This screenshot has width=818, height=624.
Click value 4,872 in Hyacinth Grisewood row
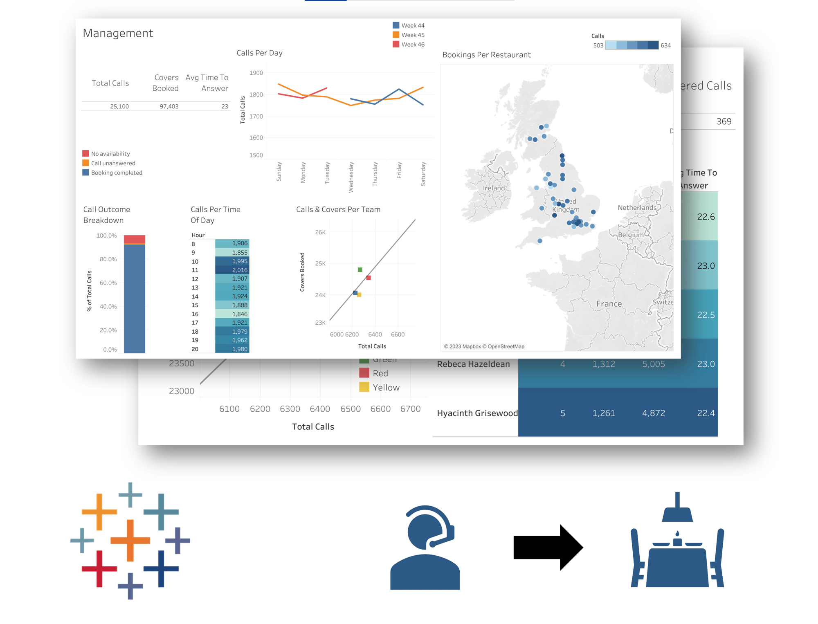pyautogui.click(x=653, y=413)
